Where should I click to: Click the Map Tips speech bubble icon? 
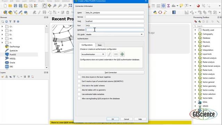[x=181, y=6]
